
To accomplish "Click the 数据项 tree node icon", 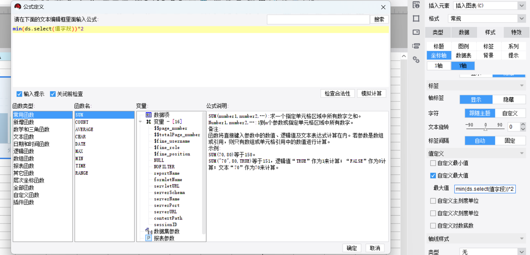I will tap(148, 115).
